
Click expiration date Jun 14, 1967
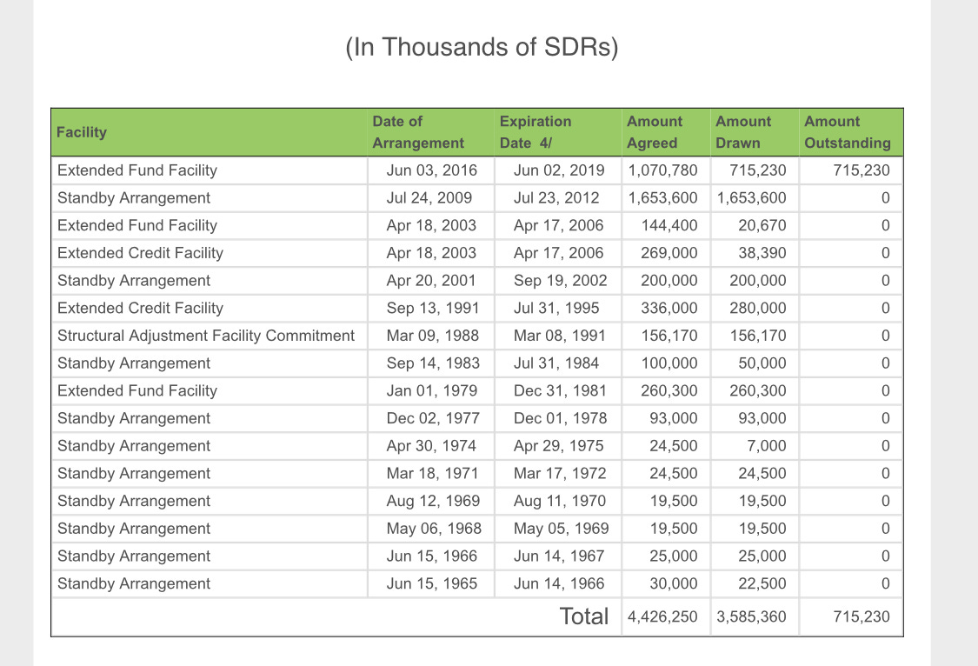coord(559,556)
